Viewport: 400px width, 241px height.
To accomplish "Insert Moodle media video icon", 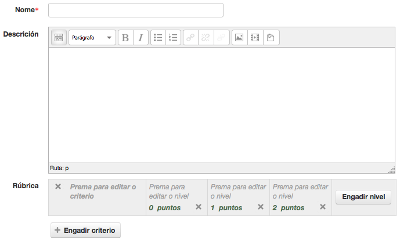I will (x=255, y=38).
